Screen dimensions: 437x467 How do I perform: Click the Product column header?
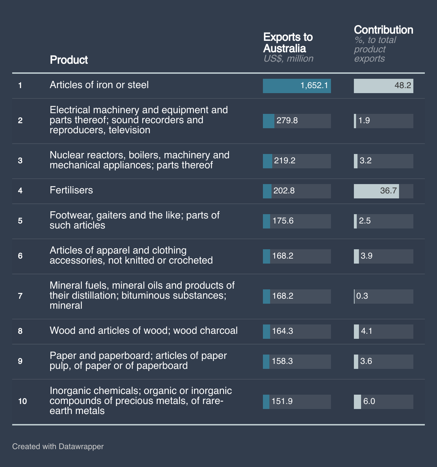click(69, 60)
